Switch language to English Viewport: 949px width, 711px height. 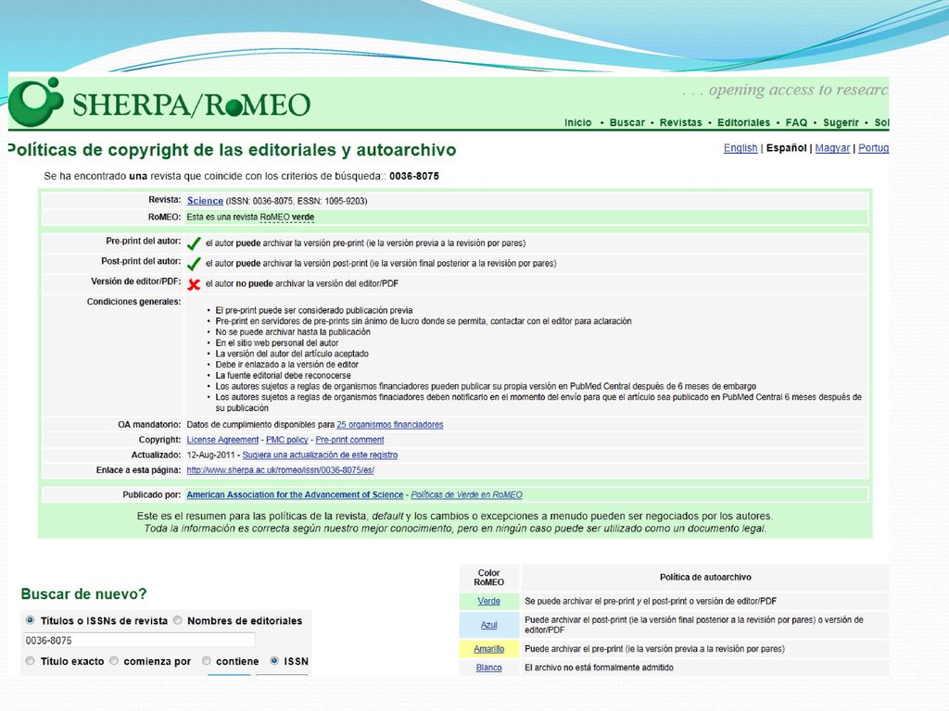click(740, 148)
